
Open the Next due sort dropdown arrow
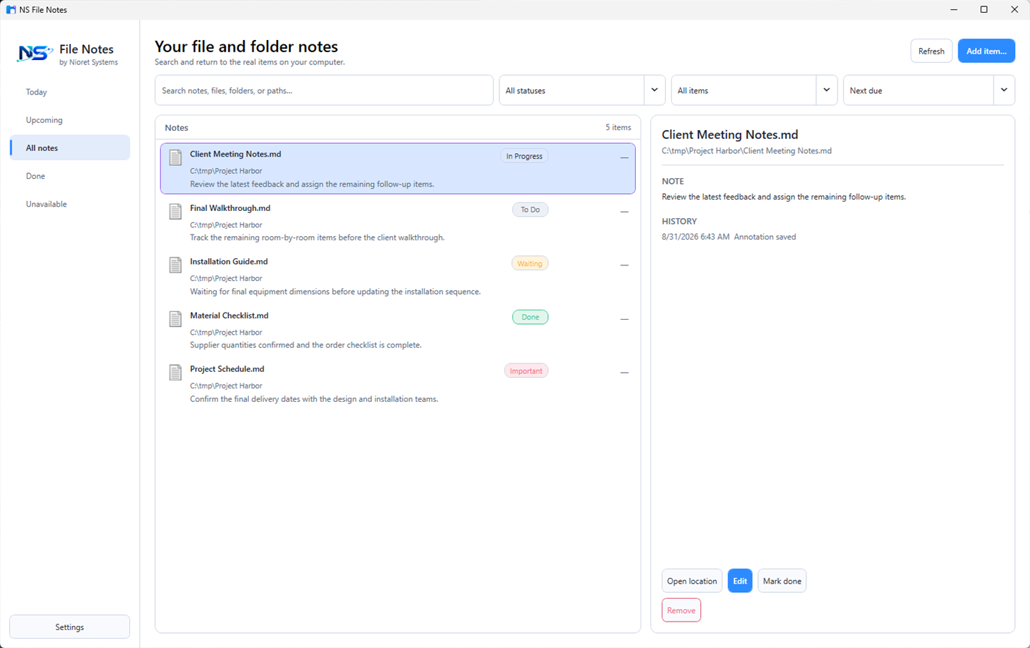pos(1004,90)
